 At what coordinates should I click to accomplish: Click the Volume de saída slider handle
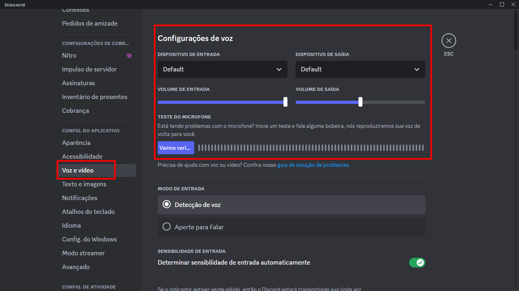[x=360, y=102]
